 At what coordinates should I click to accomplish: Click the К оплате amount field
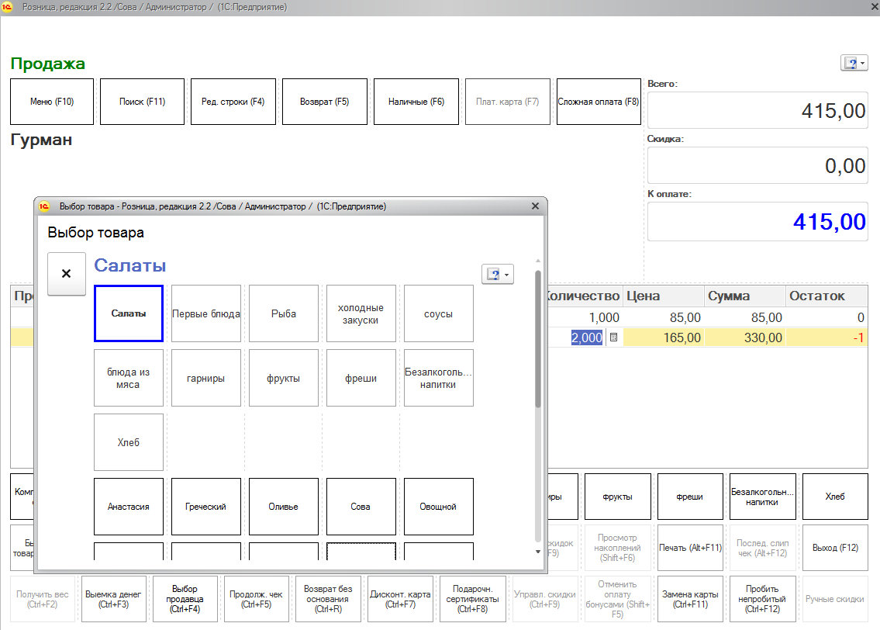pos(757,221)
